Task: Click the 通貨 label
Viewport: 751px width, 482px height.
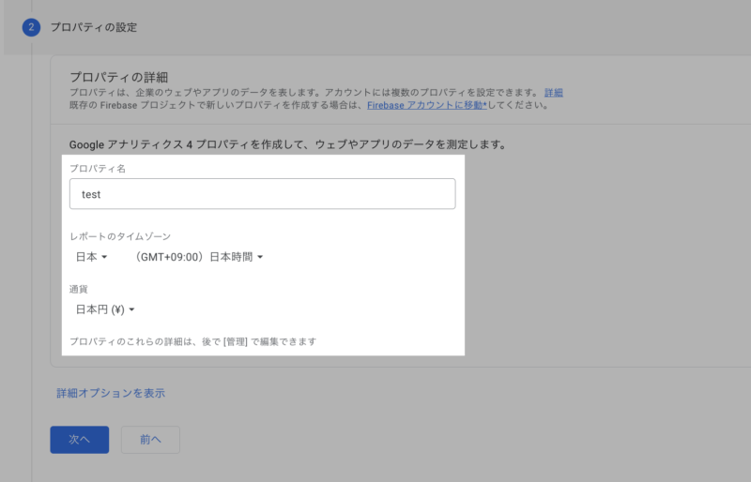Action: point(82,289)
